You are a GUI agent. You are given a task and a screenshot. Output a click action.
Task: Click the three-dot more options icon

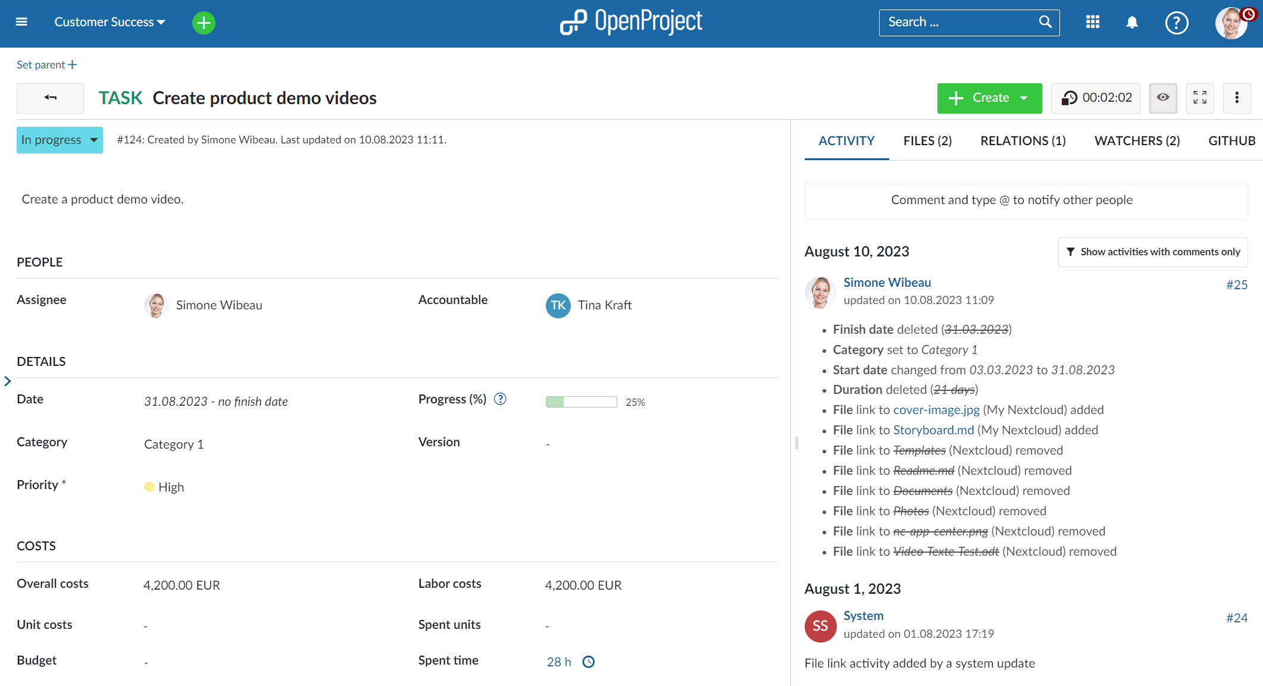coord(1236,98)
